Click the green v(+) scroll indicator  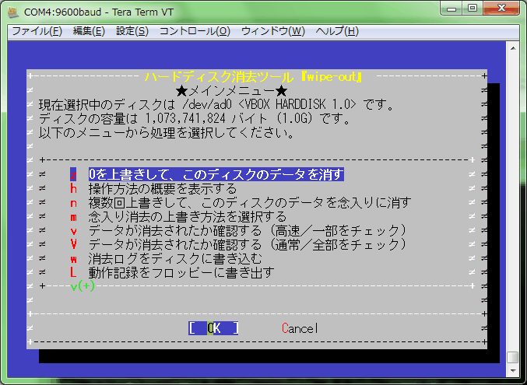83,286
